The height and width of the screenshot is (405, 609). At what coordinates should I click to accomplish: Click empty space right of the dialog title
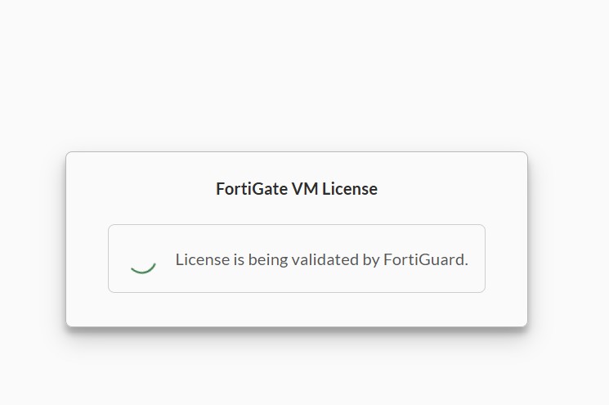(x=450, y=189)
